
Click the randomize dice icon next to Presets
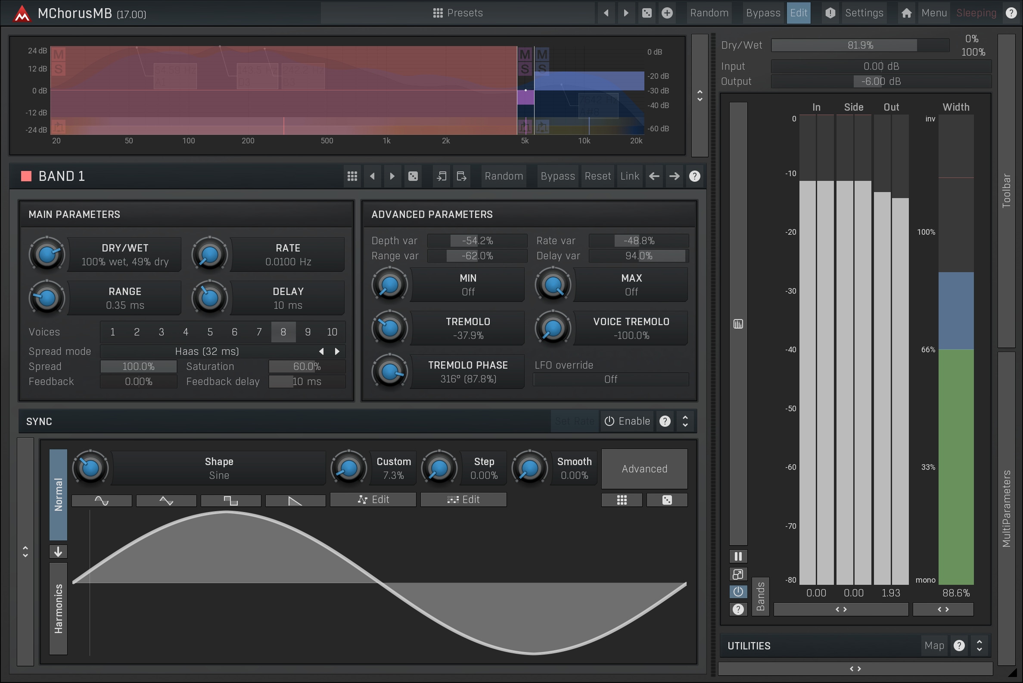(x=647, y=13)
